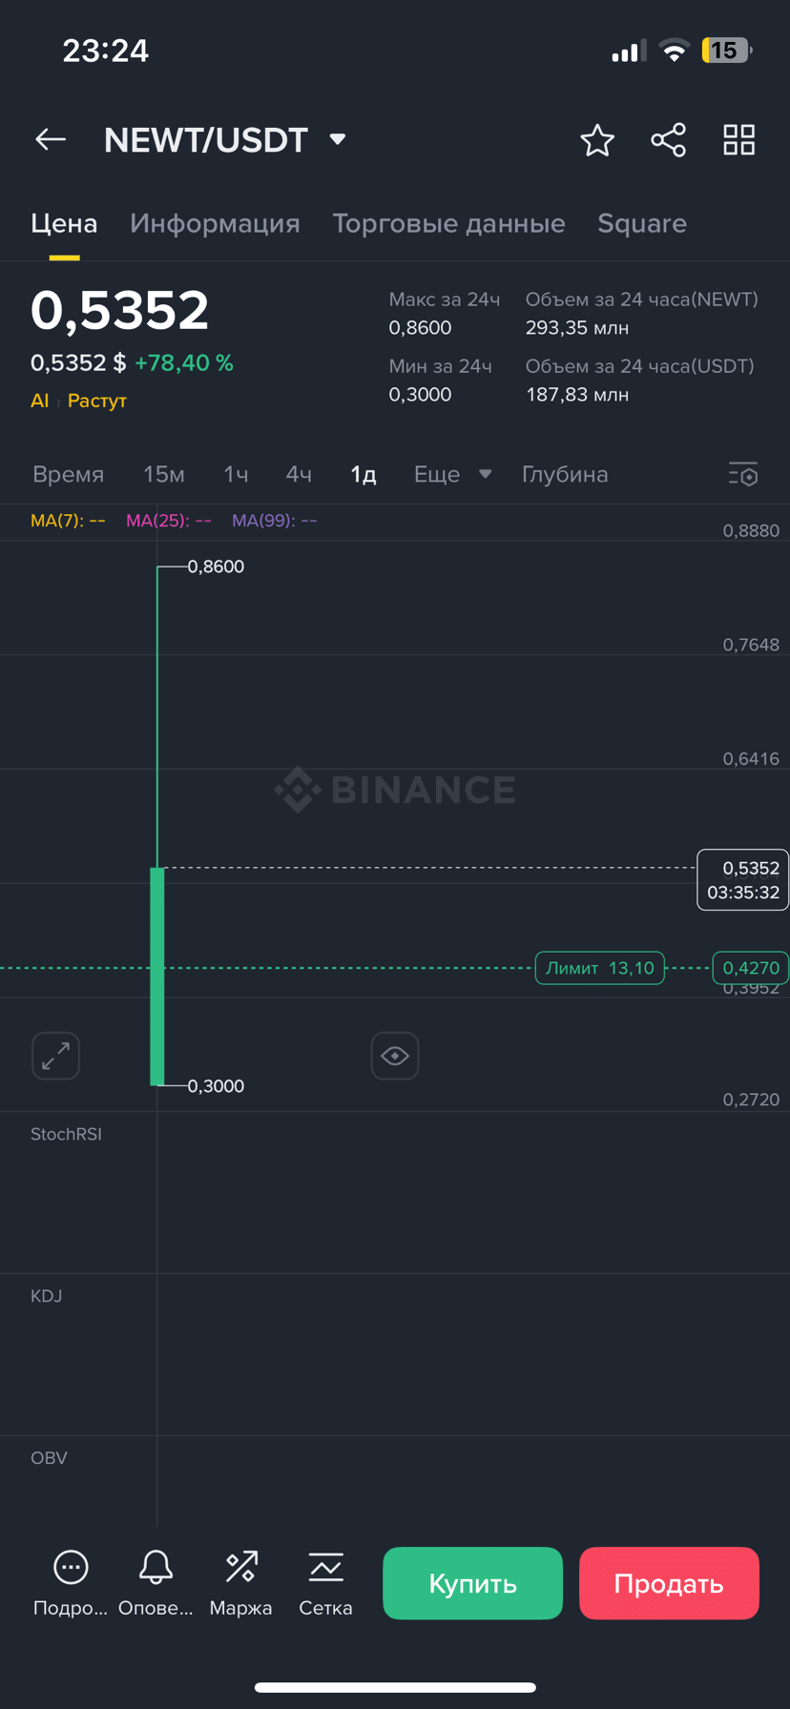
Task: Tap the AI tag label
Action: 39,401
